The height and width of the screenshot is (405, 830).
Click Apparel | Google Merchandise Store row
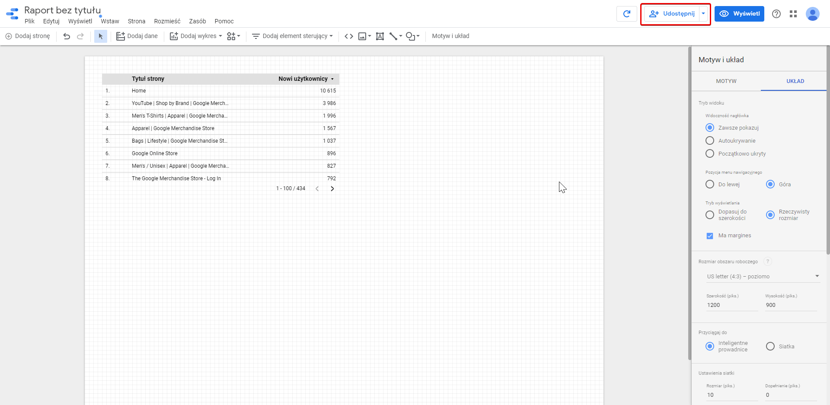tap(220, 128)
